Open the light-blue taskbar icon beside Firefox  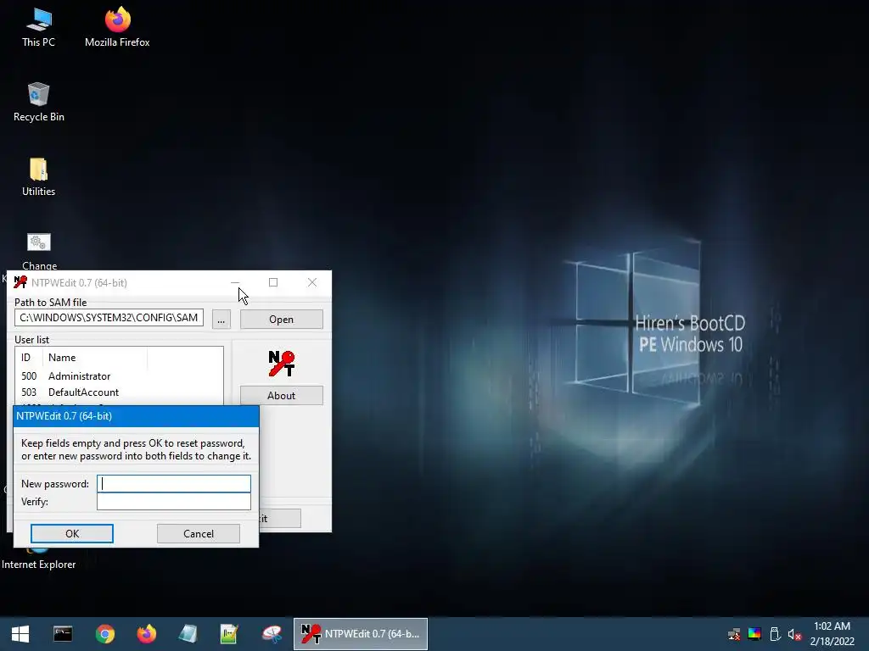tap(188, 634)
